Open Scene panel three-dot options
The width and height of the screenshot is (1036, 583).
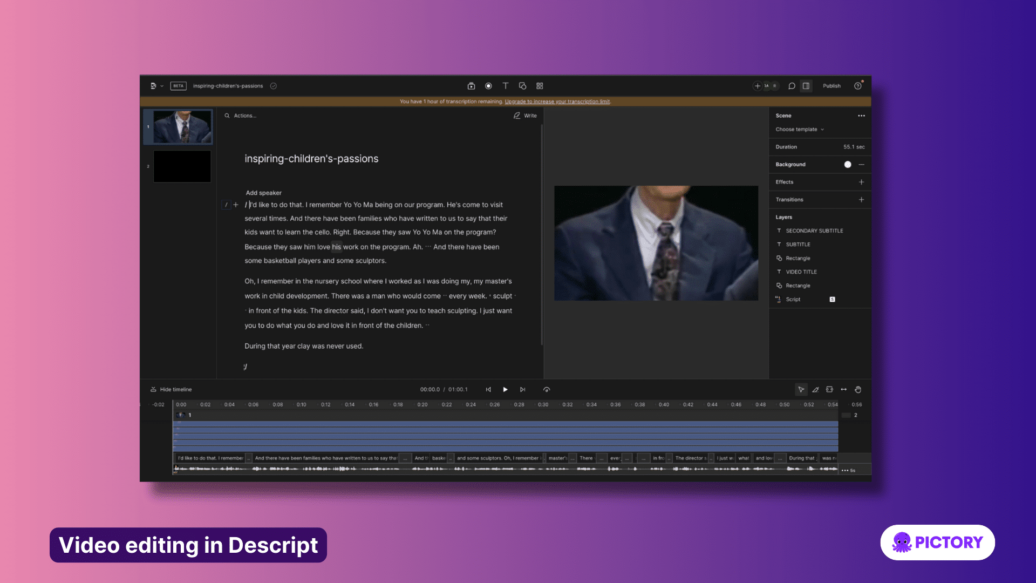point(861,116)
